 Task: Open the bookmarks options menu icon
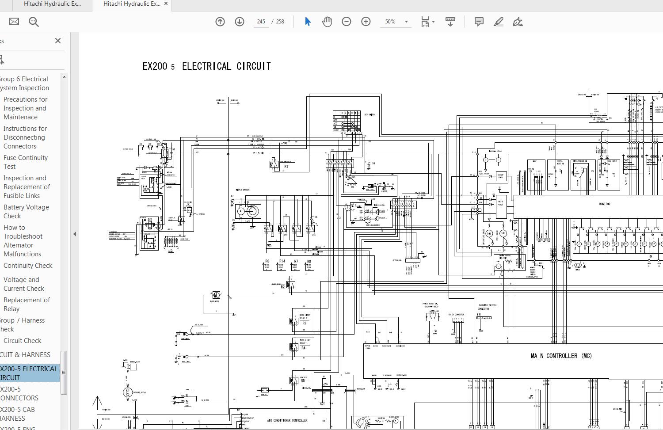1,60
